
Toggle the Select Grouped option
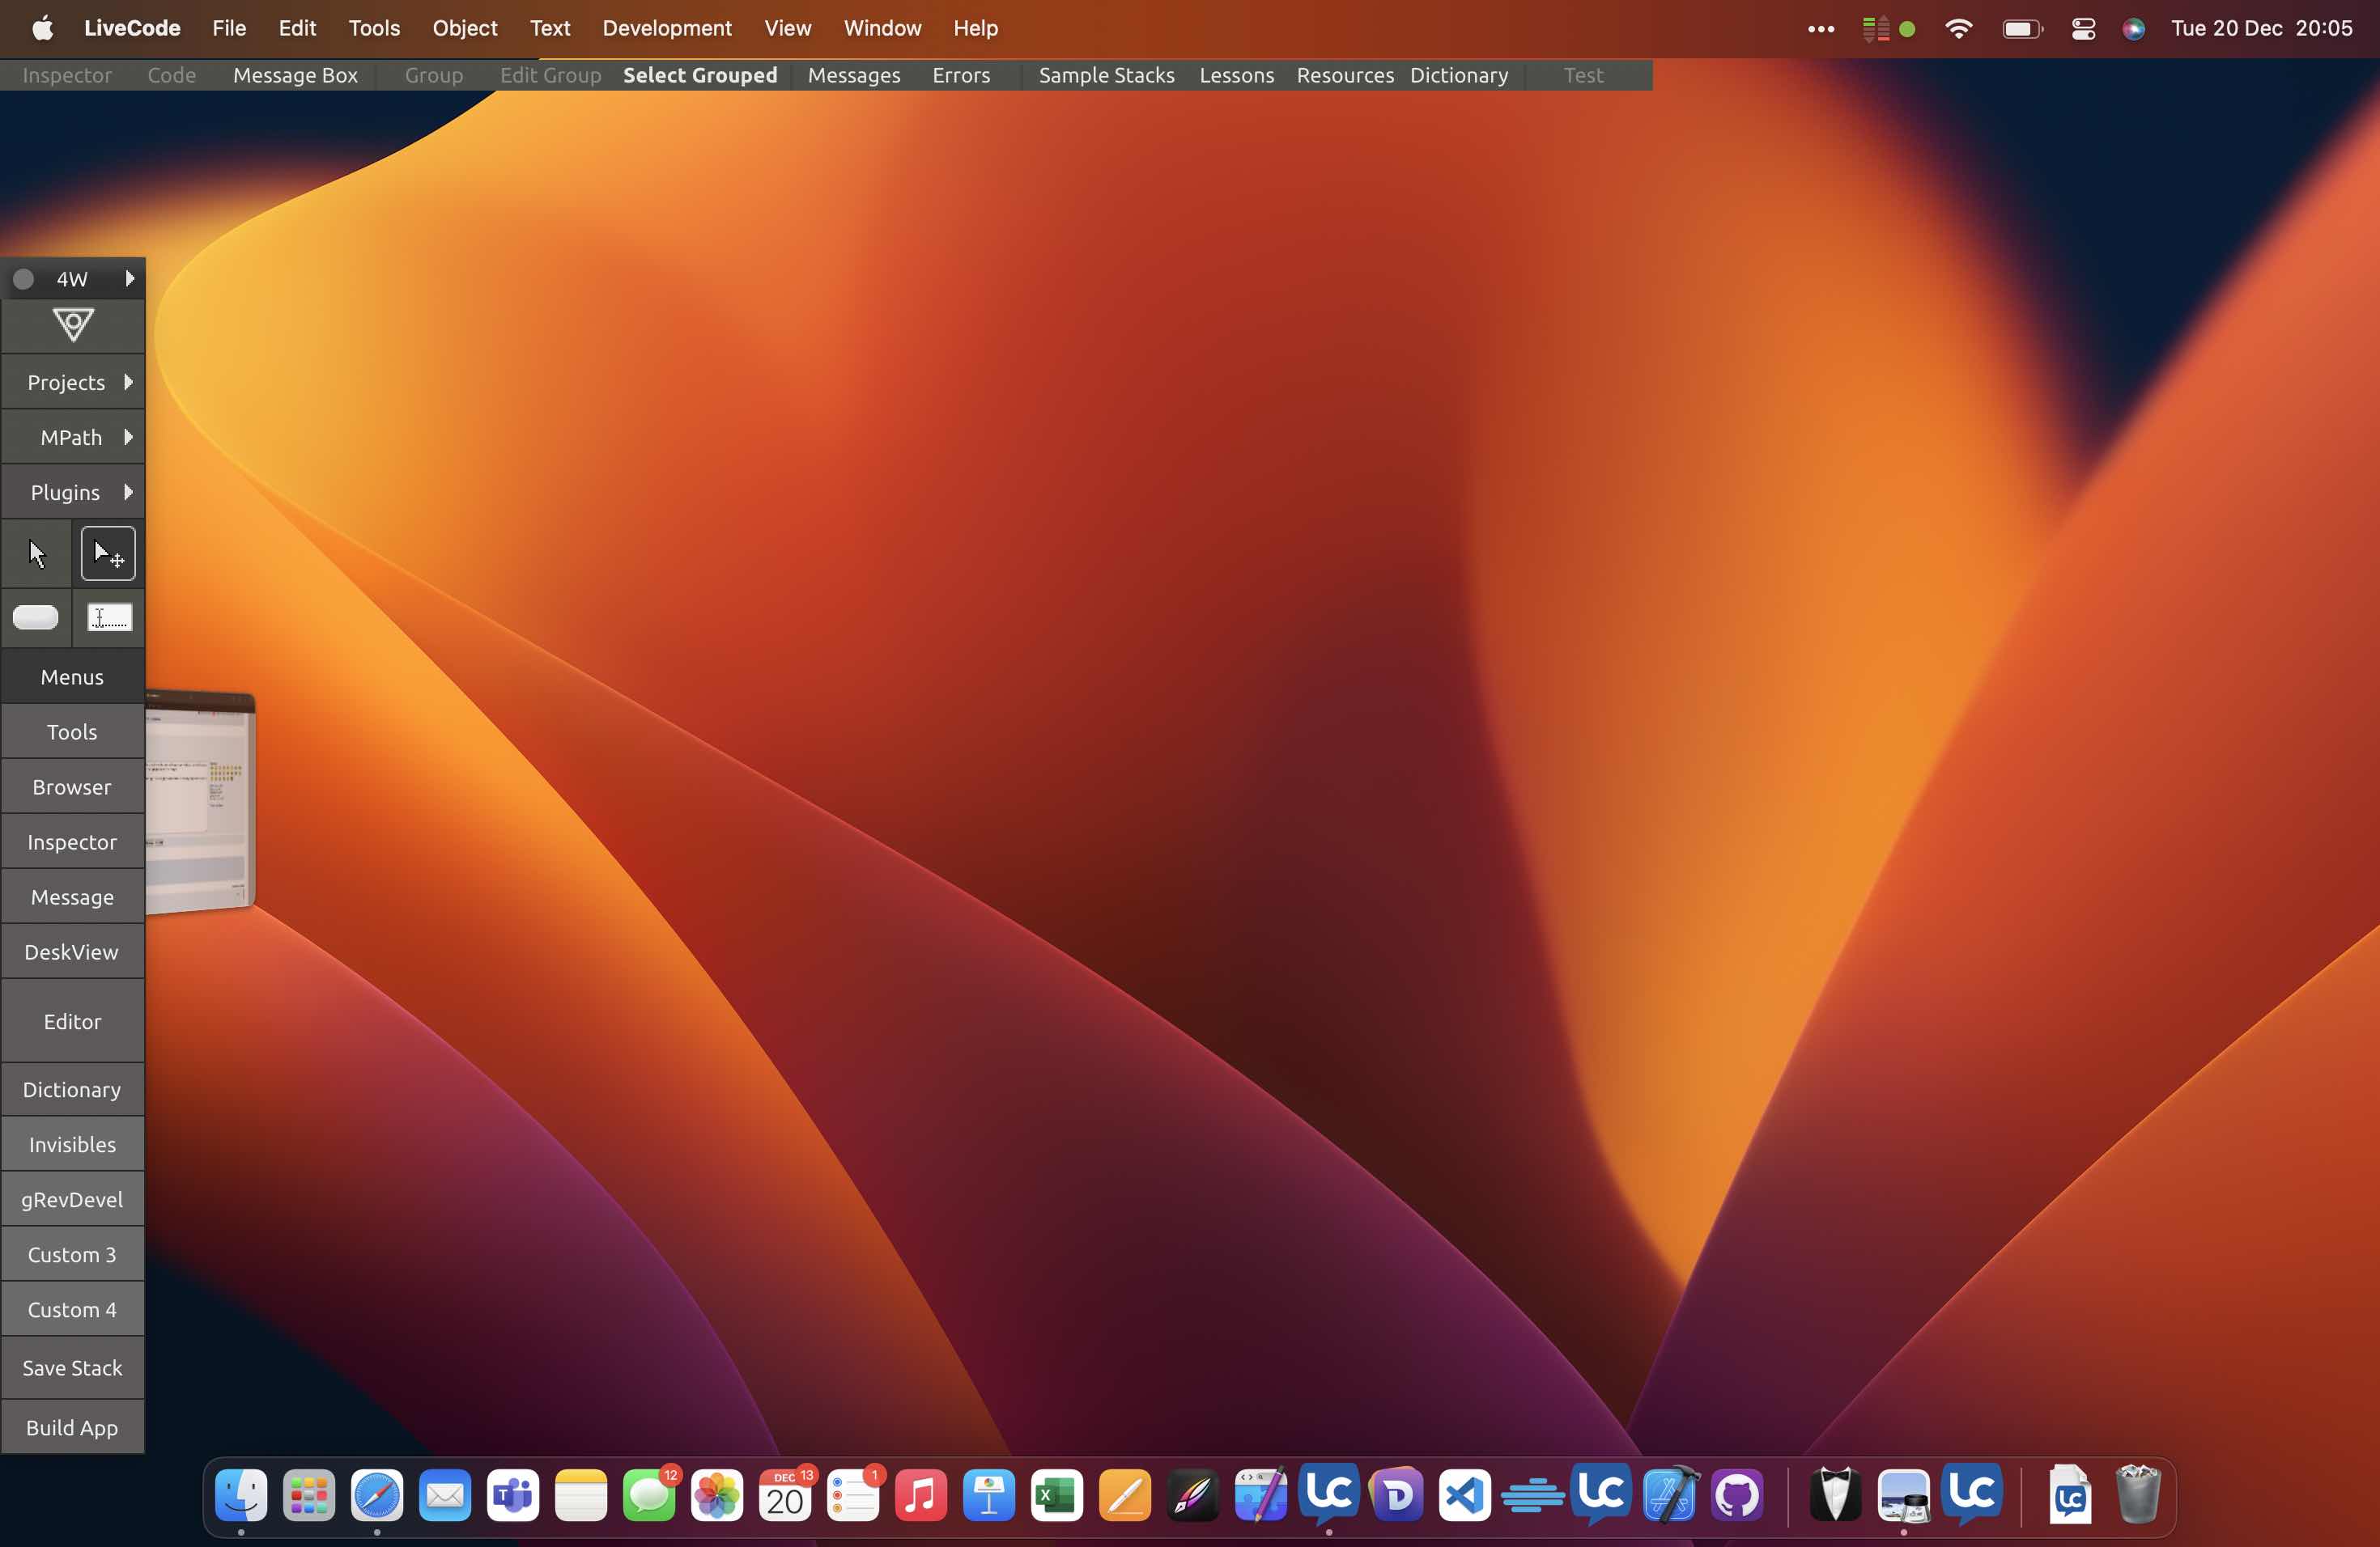[700, 75]
